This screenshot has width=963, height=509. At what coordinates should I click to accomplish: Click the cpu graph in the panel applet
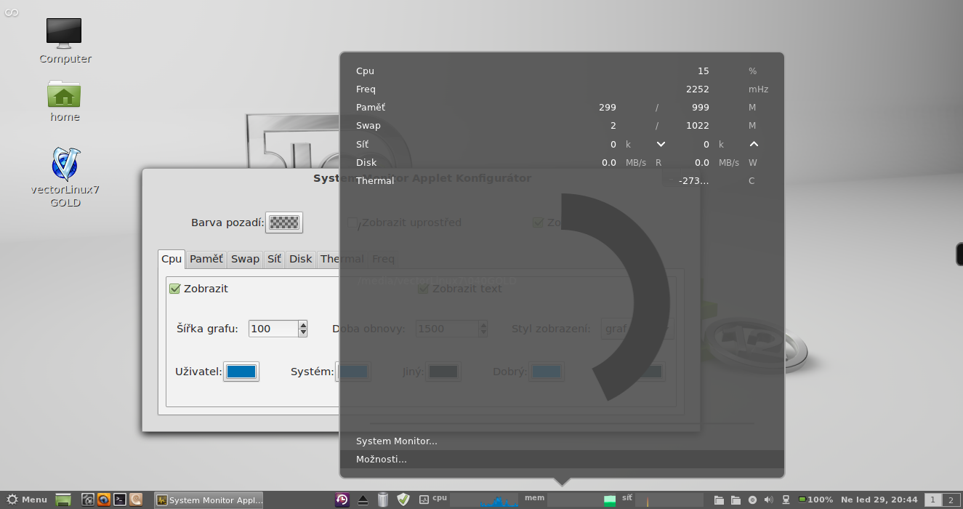tap(484, 500)
